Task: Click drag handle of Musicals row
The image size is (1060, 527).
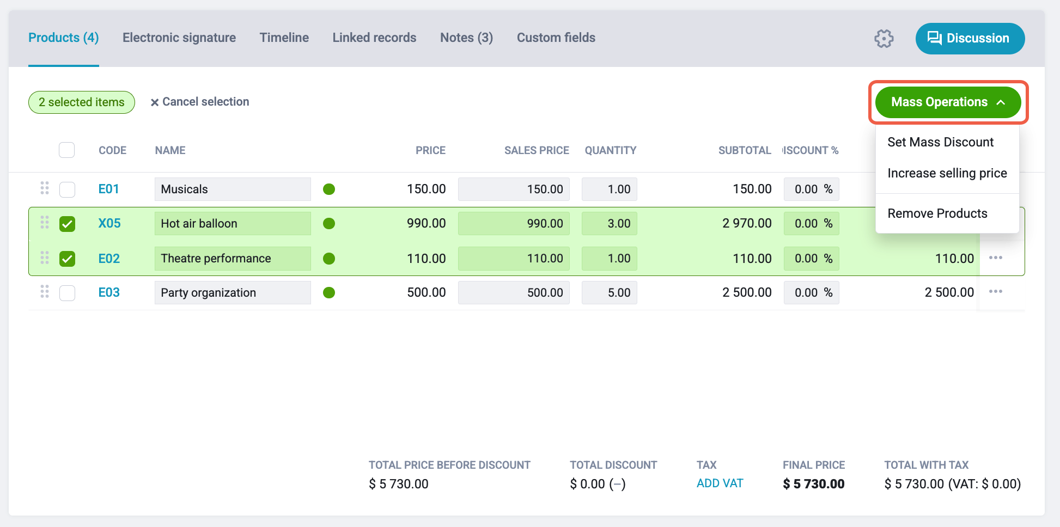Action: [45, 188]
